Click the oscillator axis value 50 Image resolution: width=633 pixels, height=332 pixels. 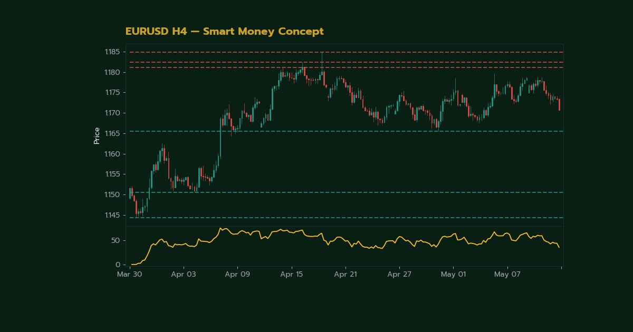(115, 240)
